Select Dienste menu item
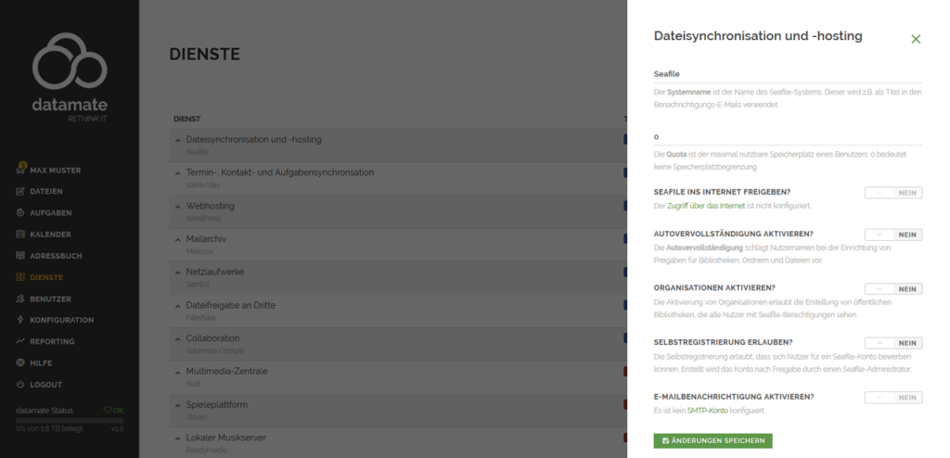Screen dimensions: 950x458 click(x=46, y=277)
